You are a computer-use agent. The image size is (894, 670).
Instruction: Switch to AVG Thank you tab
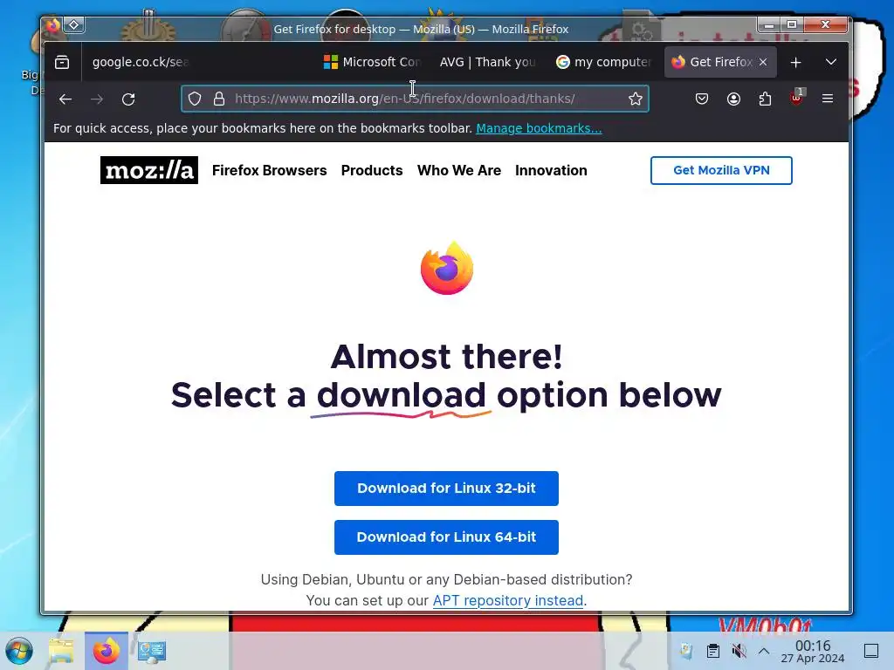[x=487, y=62]
